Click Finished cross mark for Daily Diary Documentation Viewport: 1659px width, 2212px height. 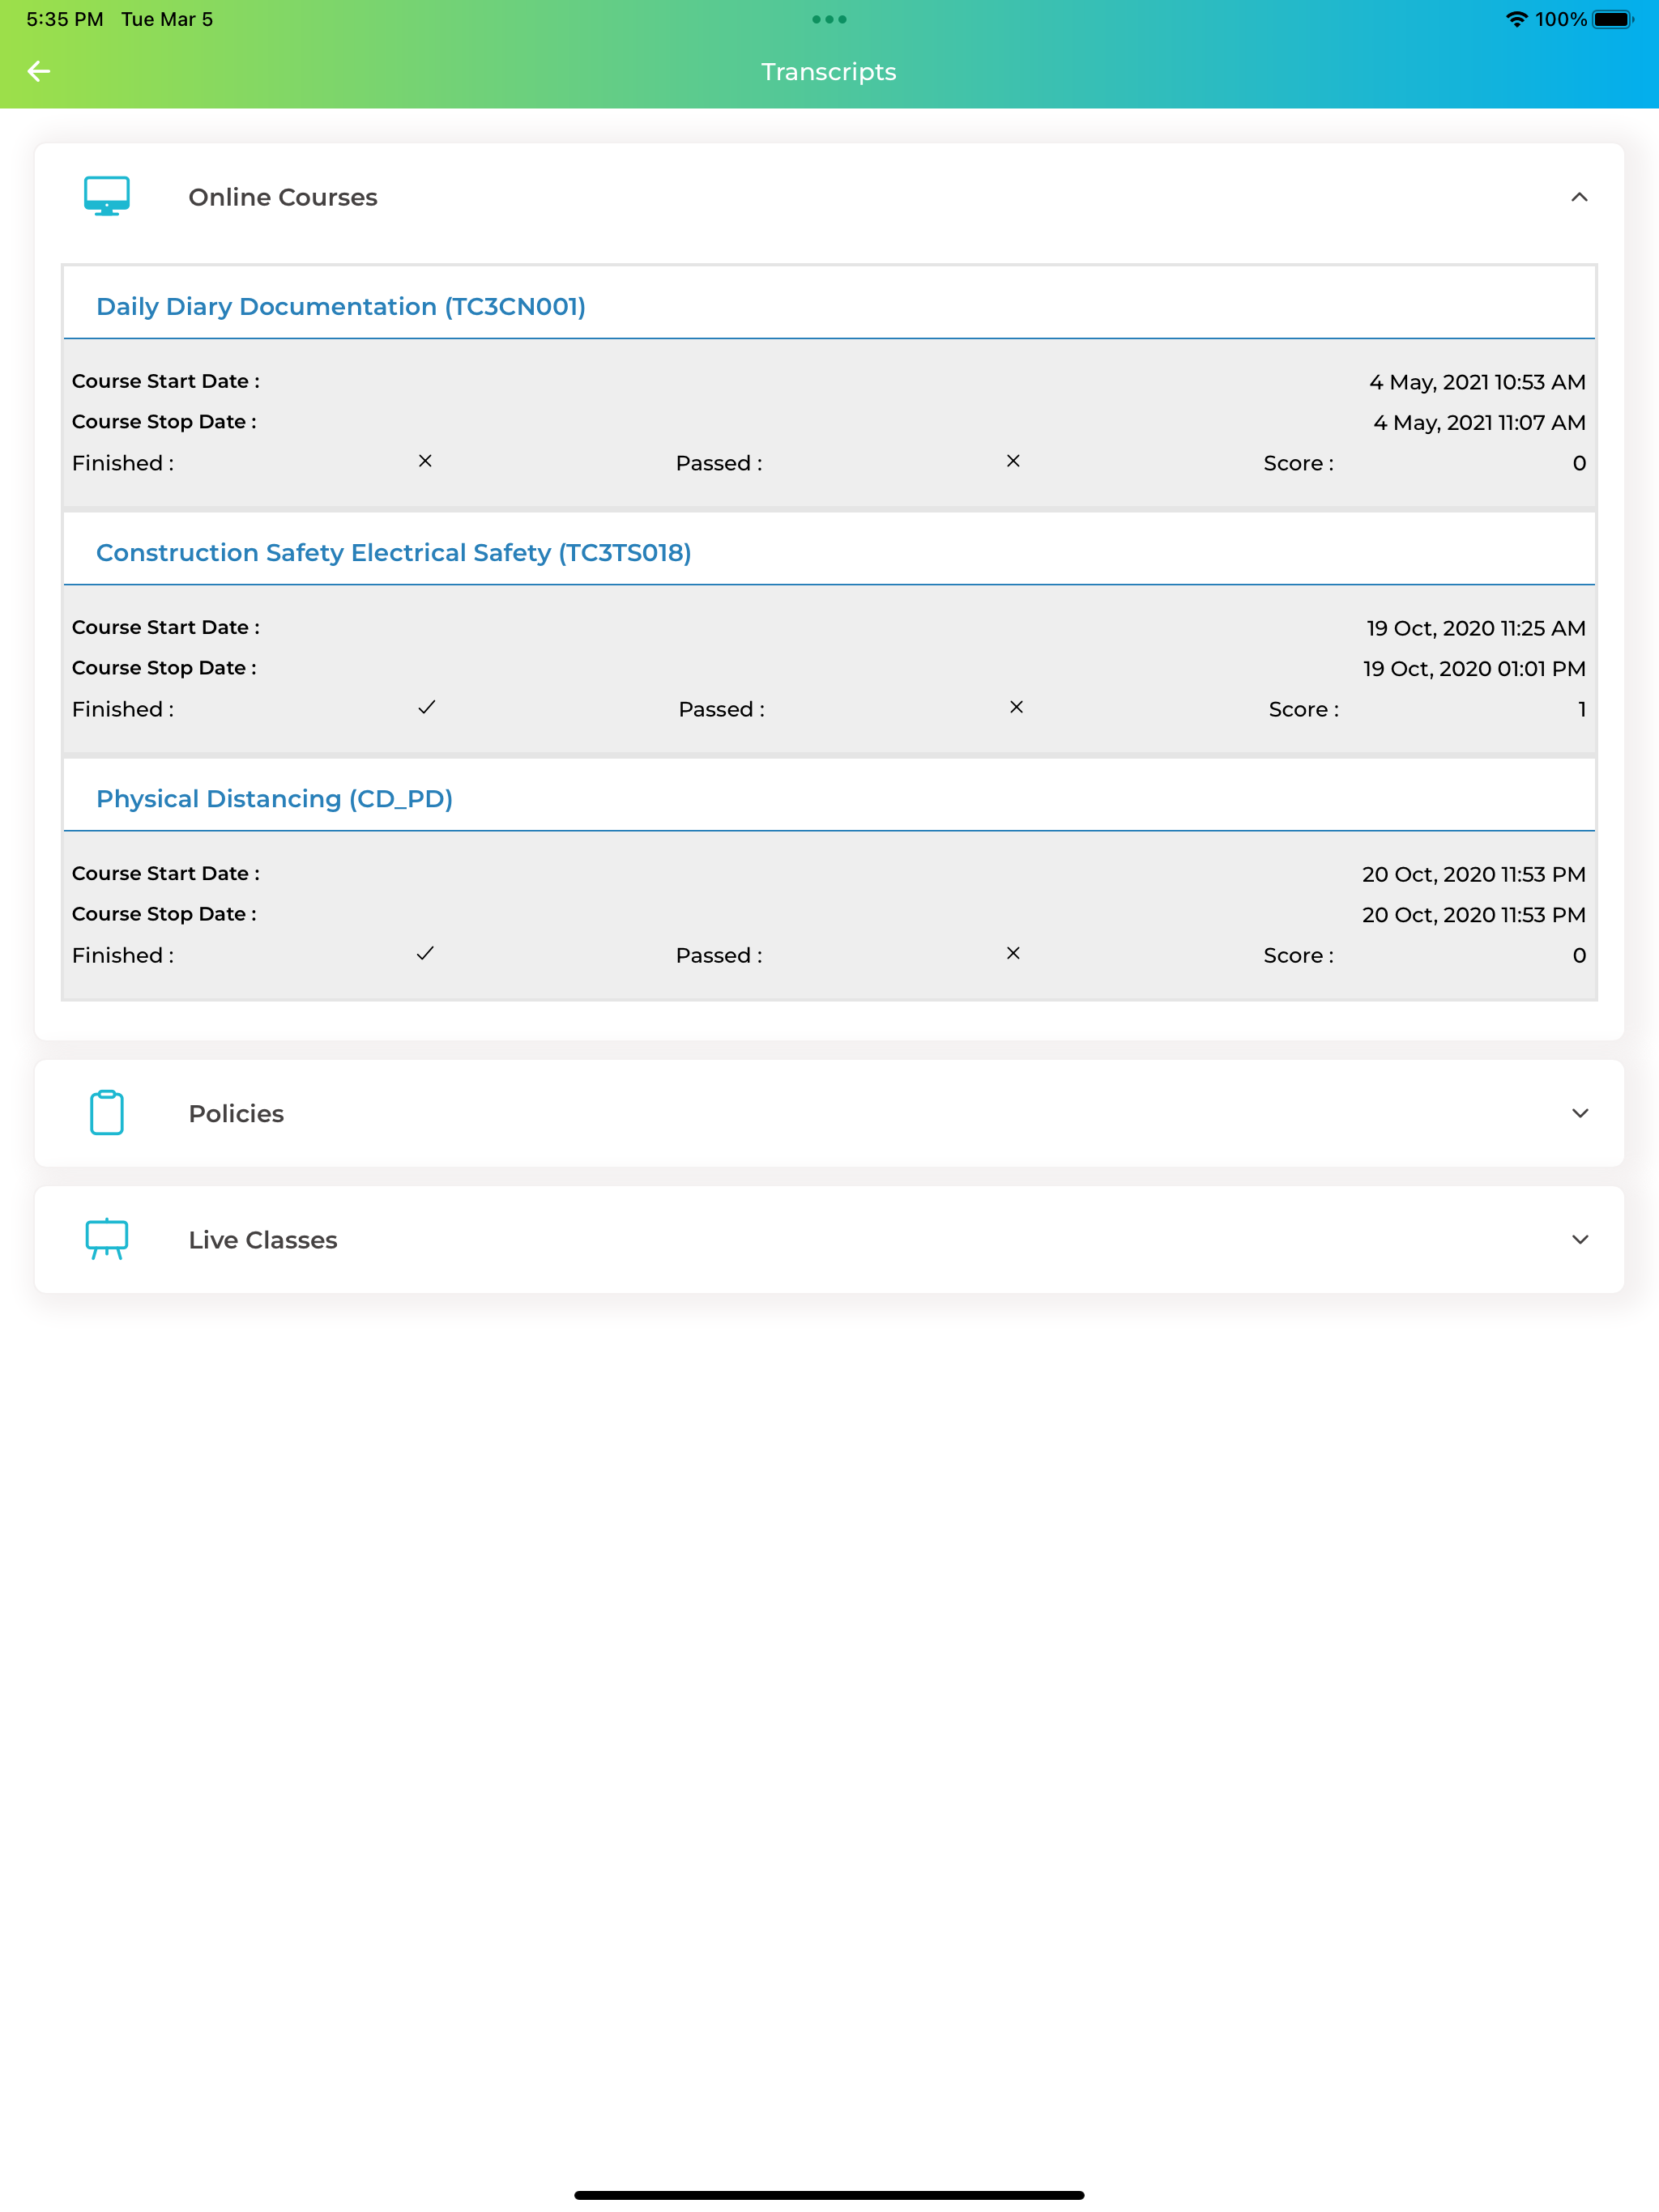coord(425,461)
